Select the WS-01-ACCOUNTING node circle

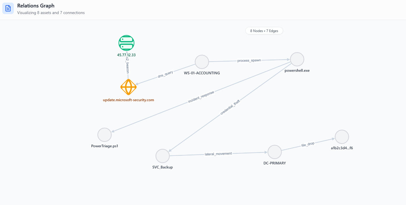202,62
